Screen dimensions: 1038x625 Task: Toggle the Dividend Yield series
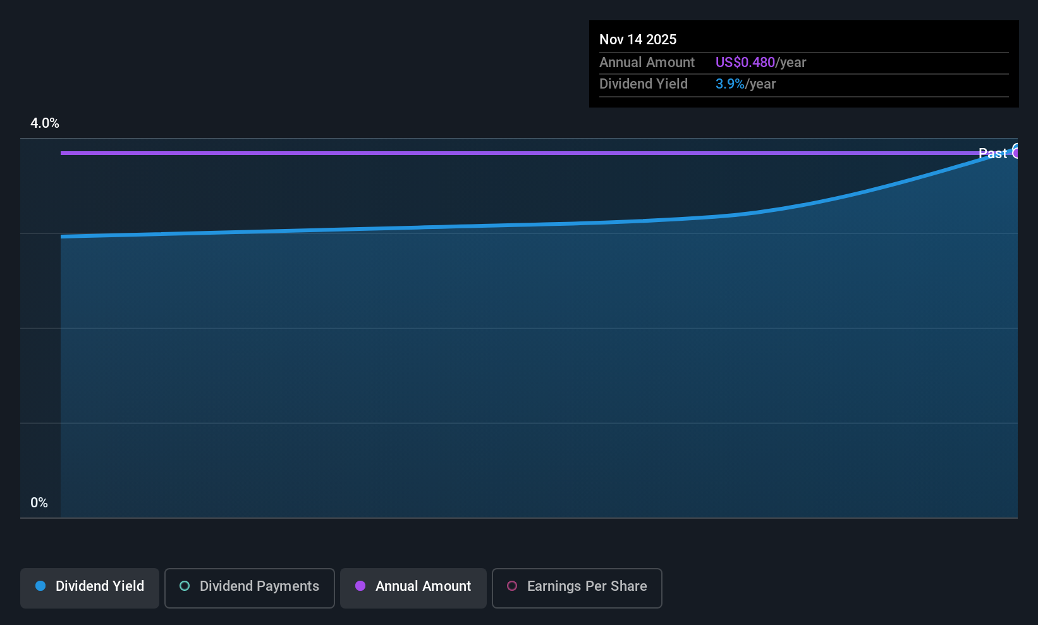pyautogui.click(x=90, y=588)
